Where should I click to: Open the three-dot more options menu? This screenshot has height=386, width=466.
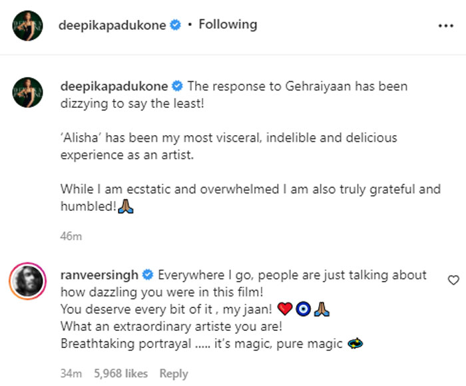tap(445, 26)
